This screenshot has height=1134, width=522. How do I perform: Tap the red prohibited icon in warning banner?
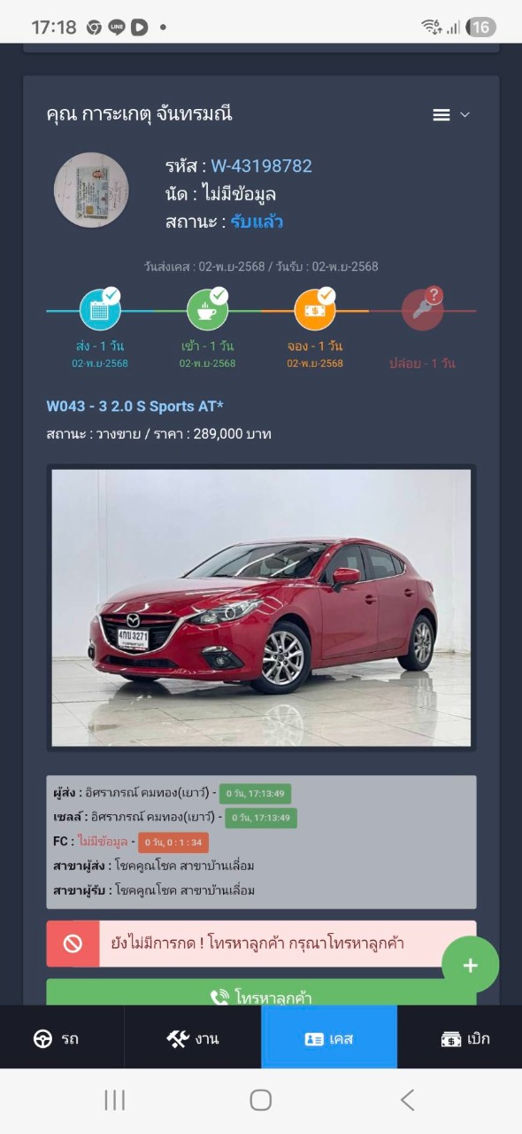coord(73,944)
